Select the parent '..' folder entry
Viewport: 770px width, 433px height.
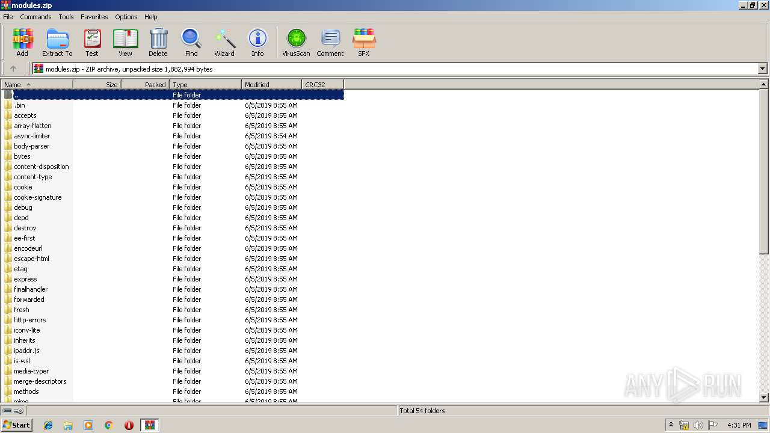[x=173, y=95]
